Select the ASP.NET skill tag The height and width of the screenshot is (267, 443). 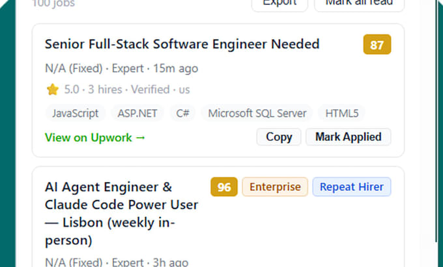click(x=137, y=113)
